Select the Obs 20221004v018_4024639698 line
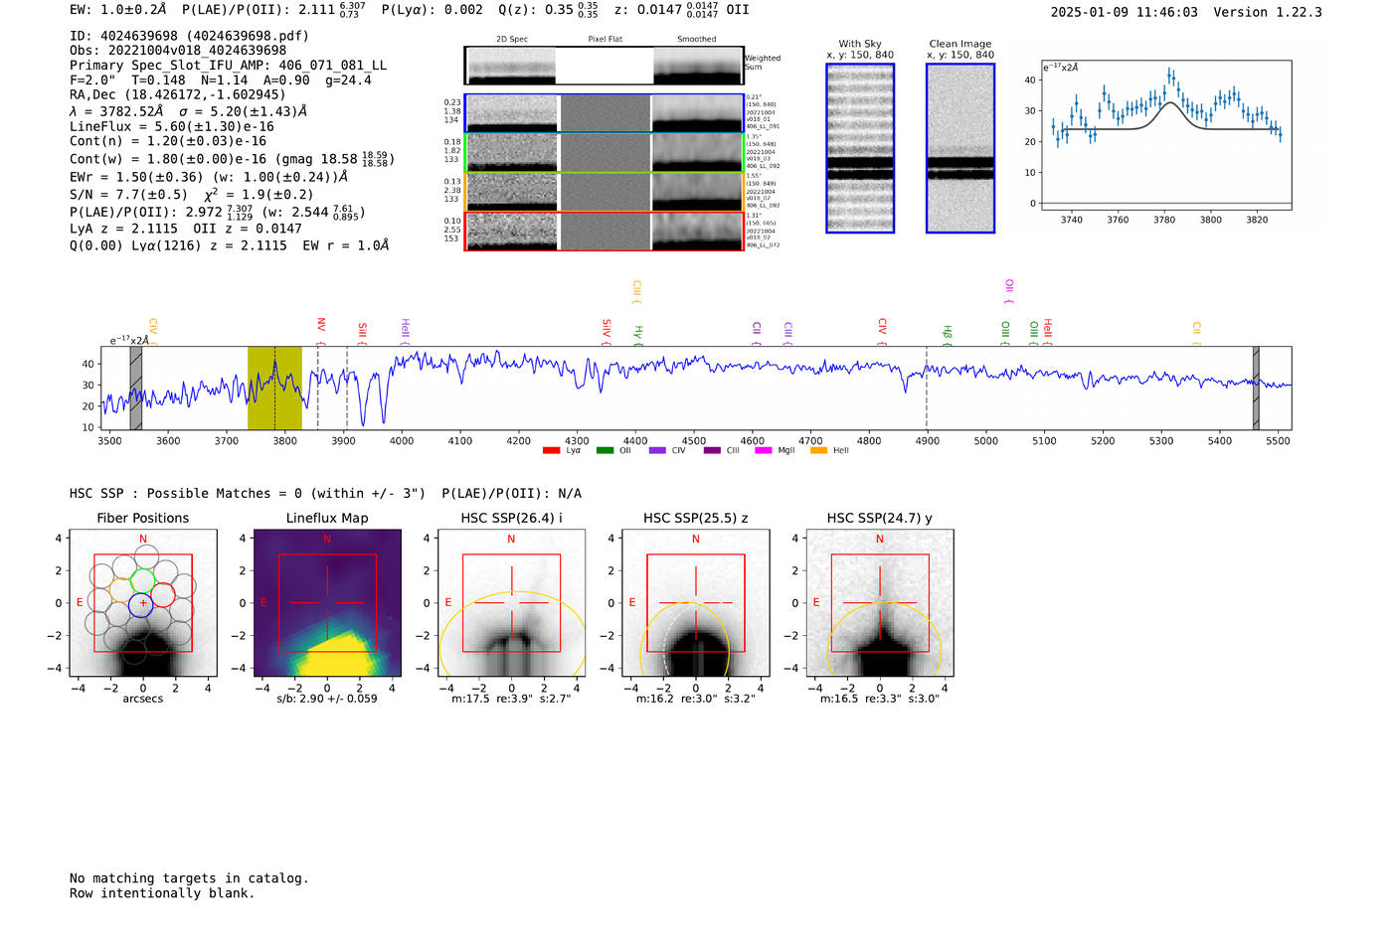 coord(178,51)
